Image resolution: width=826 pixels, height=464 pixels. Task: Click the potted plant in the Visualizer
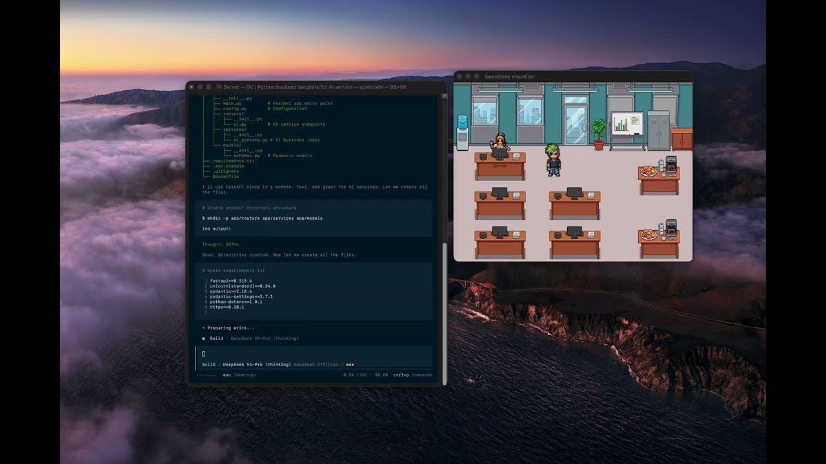(599, 134)
